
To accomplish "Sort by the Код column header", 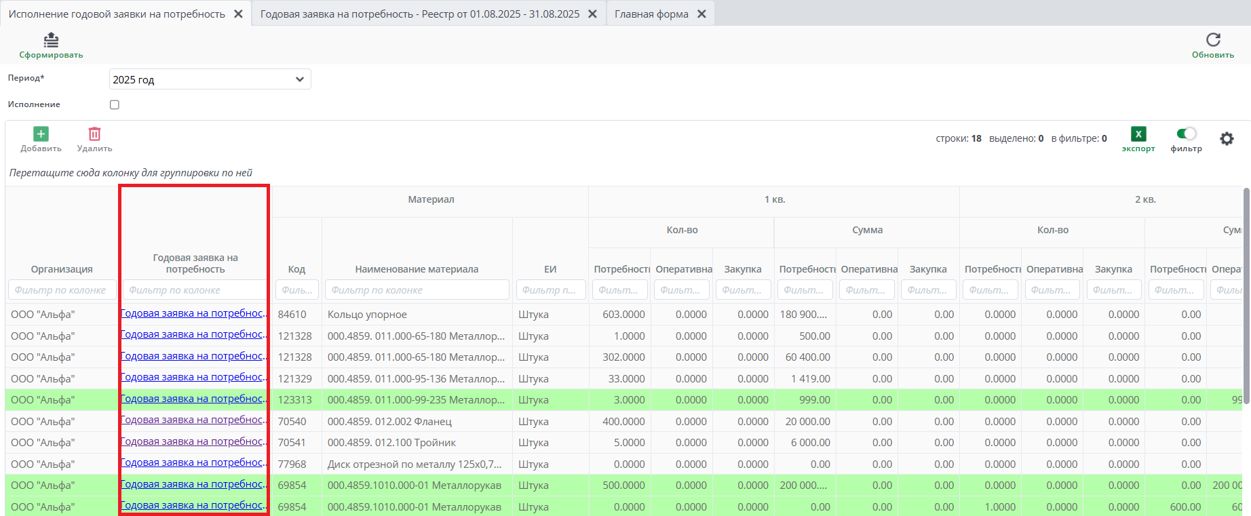I will click(x=296, y=269).
